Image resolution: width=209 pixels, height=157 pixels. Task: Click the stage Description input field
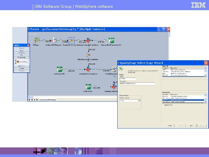[x=137, y=83]
